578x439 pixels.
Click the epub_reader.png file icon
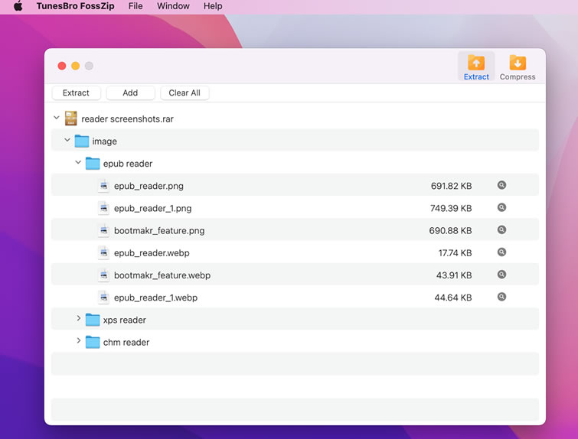tap(103, 186)
